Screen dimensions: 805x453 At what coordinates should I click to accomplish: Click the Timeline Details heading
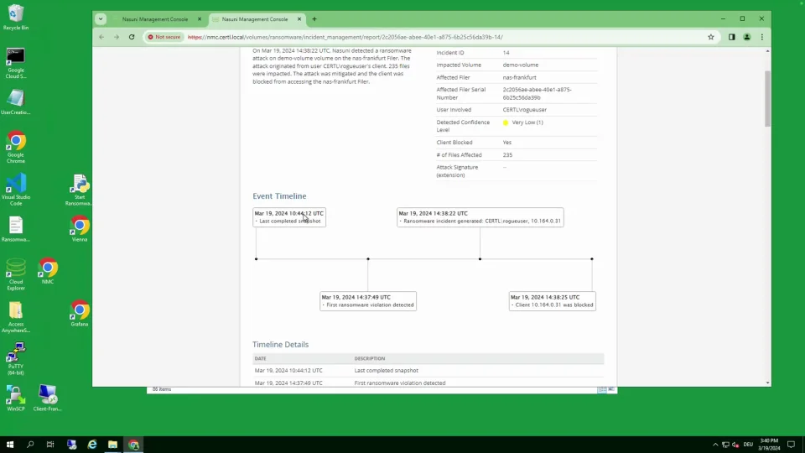point(280,344)
